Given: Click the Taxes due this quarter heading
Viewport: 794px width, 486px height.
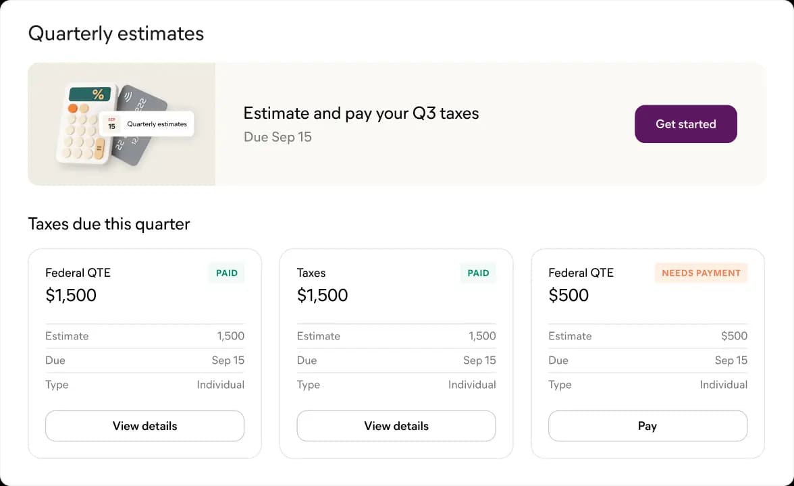Looking at the screenshot, I should tap(109, 223).
